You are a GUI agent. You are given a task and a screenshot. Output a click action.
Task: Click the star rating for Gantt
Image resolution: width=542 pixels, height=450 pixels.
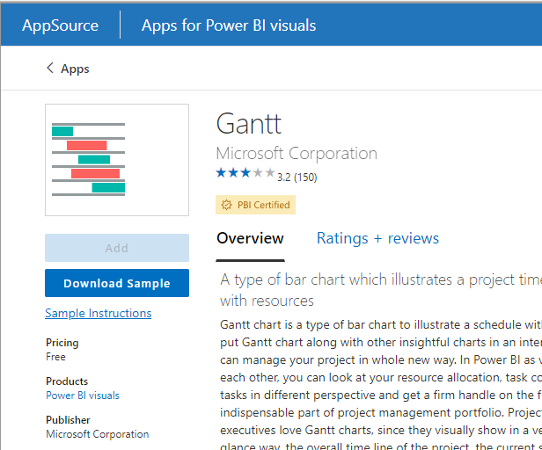[x=245, y=172]
